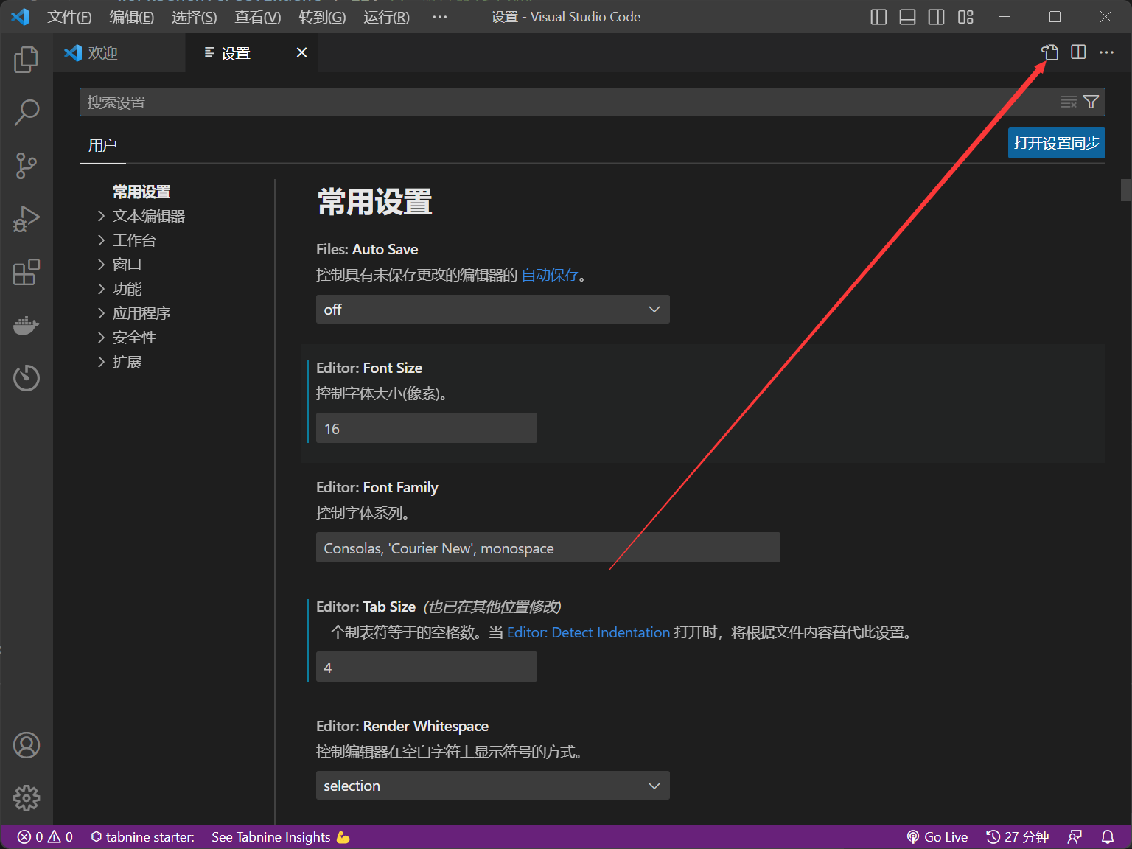Click the vertical scrollbar thumb in settings
Screen dimensions: 1132x849
click(1125, 190)
